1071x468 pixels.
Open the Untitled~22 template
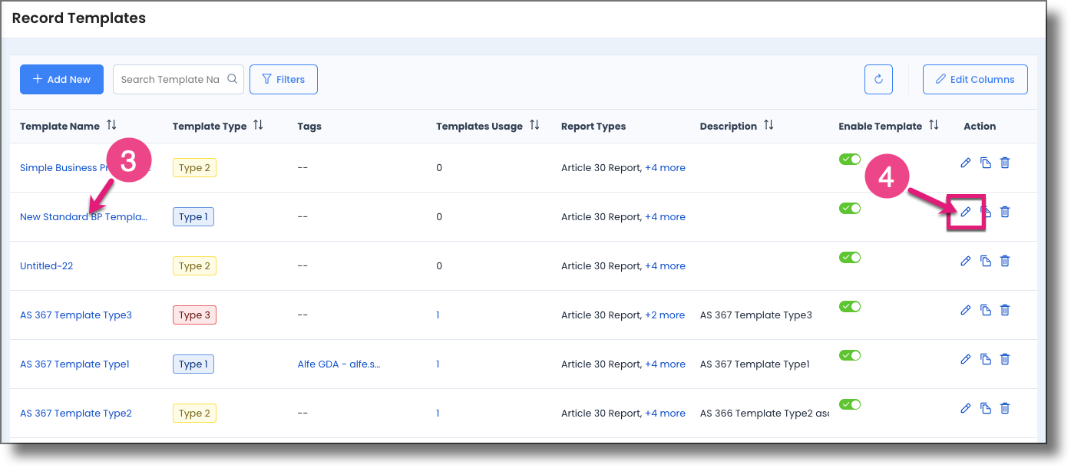pos(47,265)
